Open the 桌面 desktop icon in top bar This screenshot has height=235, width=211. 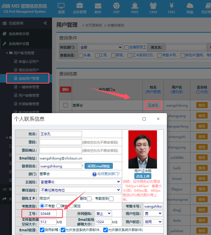coord(61,8)
